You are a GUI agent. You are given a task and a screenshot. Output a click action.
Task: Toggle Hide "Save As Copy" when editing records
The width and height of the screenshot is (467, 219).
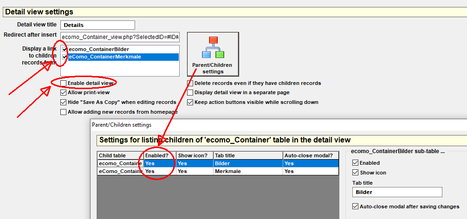point(63,103)
